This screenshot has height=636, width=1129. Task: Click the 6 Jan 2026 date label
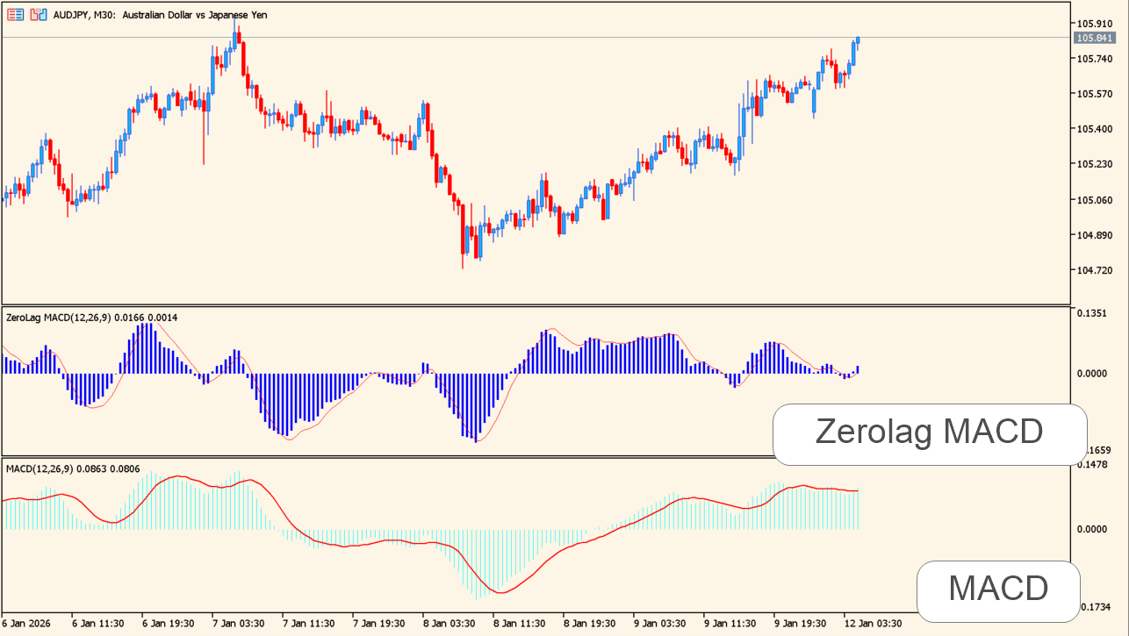(29, 623)
